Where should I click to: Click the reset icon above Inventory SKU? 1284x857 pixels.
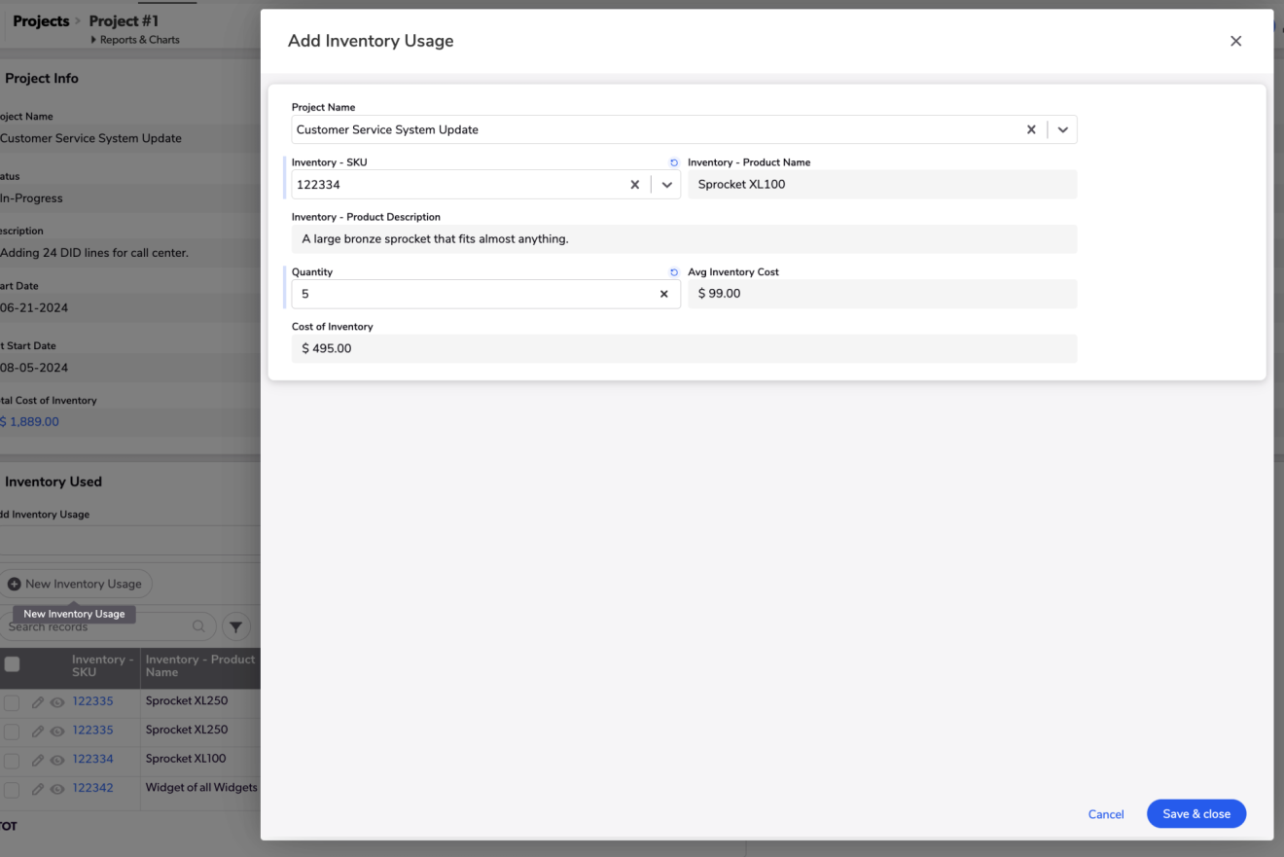point(674,163)
